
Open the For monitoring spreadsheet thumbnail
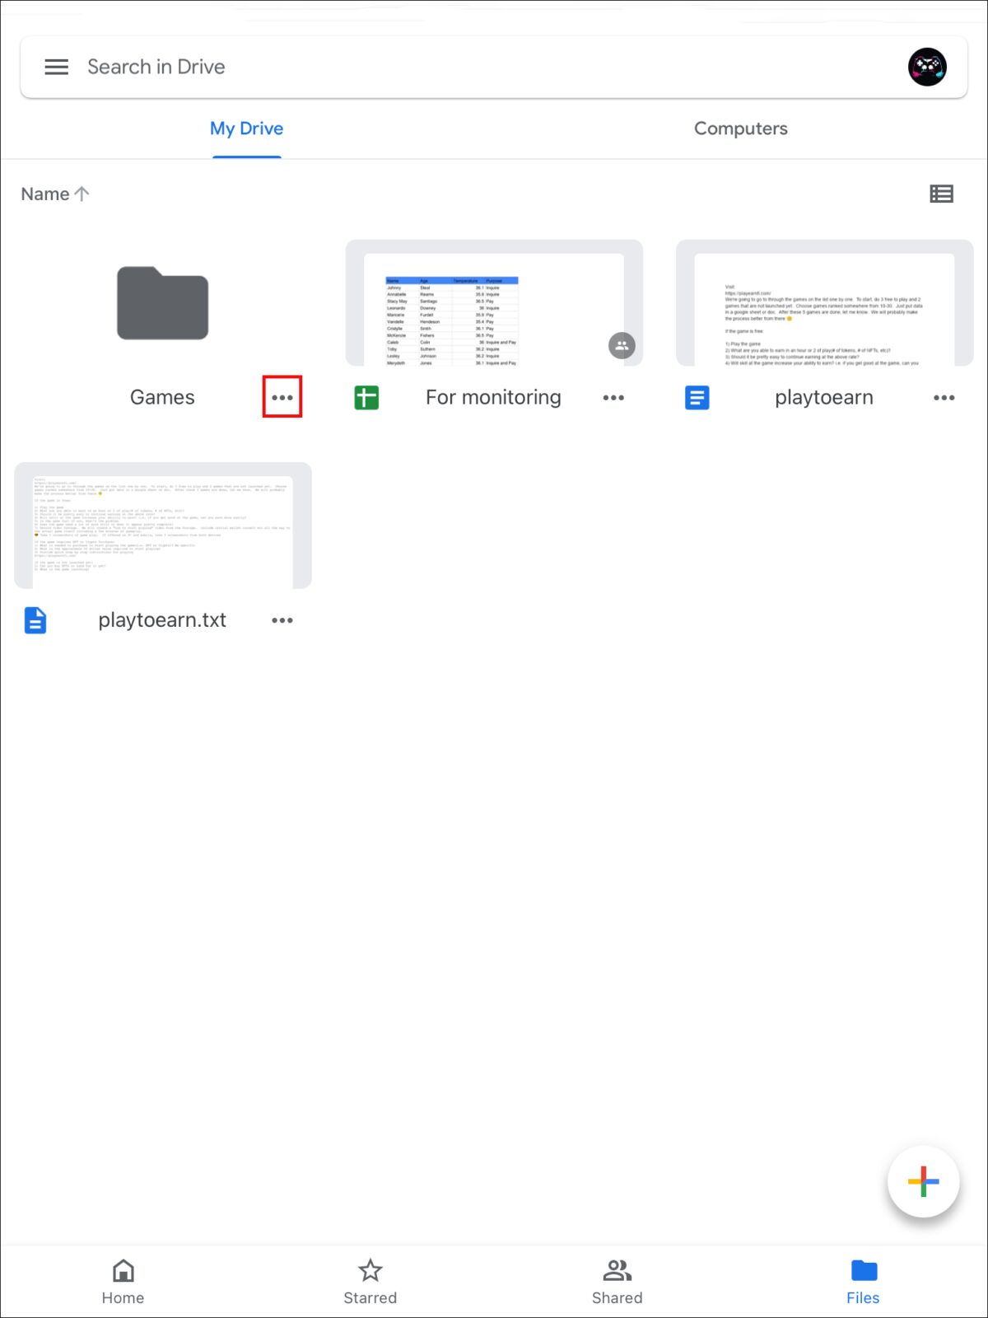pos(493,305)
